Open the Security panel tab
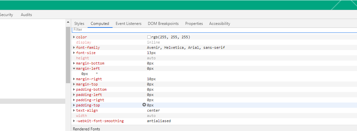The image size is (357, 131). (6, 14)
